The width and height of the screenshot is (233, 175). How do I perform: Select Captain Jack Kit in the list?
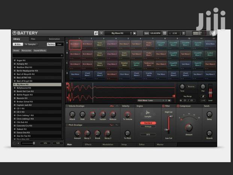pyautogui.click(x=37, y=105)
